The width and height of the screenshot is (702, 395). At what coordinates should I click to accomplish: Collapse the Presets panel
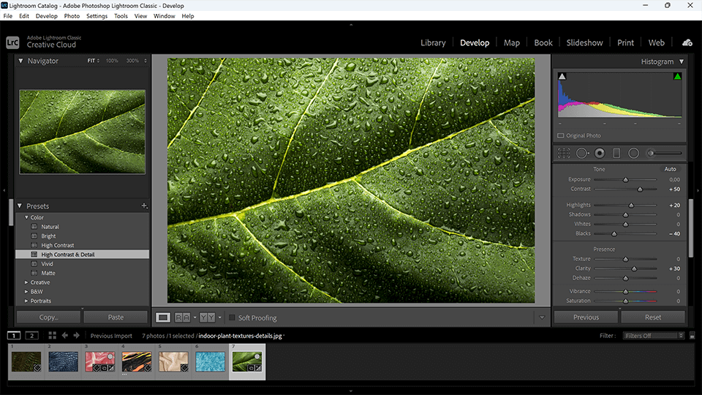pos(20,206)
